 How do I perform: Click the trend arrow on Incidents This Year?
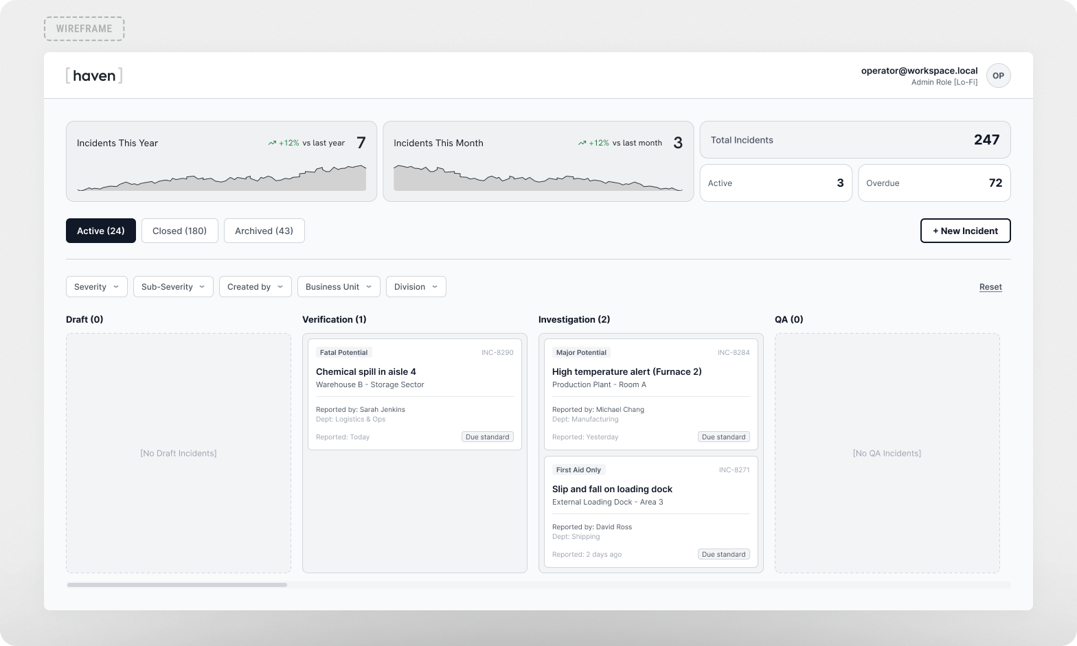coord(272,143)
